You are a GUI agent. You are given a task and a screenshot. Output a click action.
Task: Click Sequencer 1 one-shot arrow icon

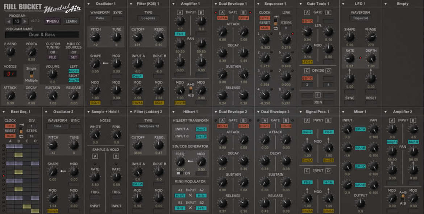[x=276, y=17]
